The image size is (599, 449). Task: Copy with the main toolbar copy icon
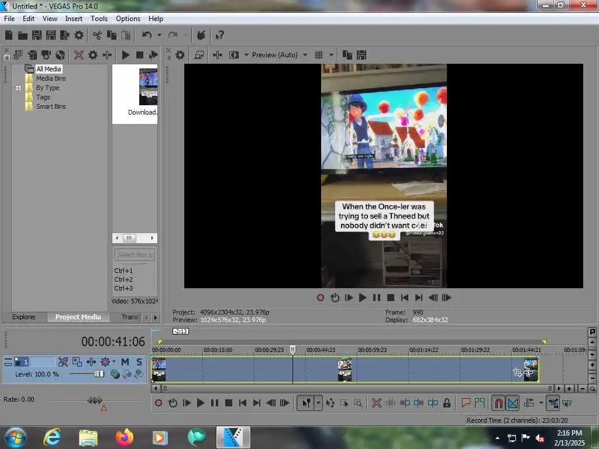(x=112, y=35)
